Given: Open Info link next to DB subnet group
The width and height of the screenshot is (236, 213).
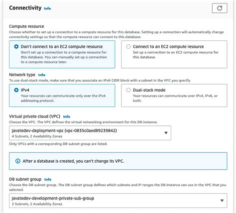Looking at the screenshot, I should pyautogui.click(x=48, y=180).
